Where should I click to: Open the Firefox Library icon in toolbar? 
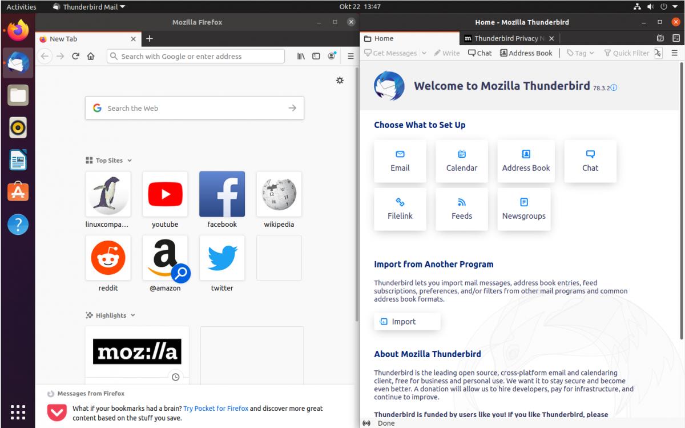click(301, 56)
